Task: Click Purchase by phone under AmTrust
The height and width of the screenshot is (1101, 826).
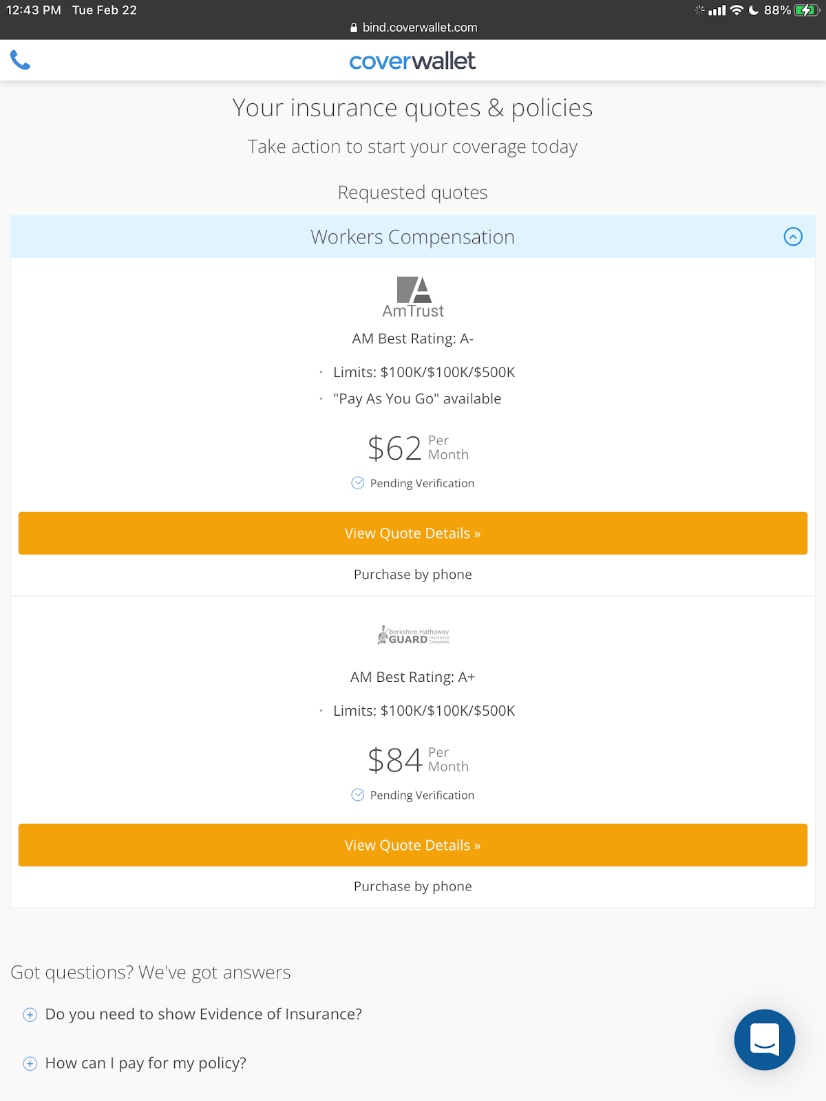Action: pos(413,575)
